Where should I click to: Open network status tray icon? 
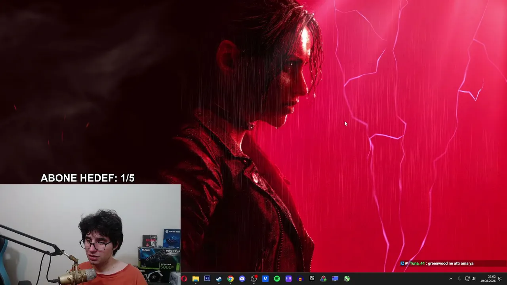pos(467,279)
